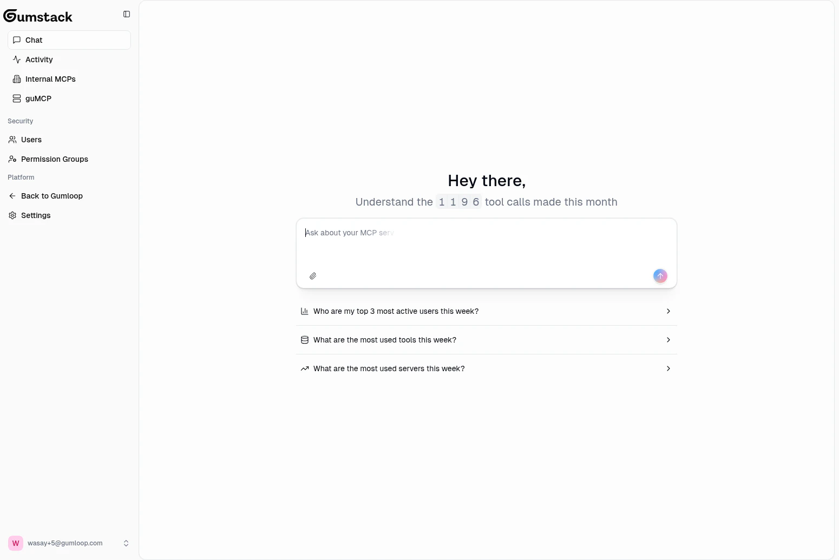The width and height of the screenshot is (839, 560).
Task: Expand the most used servers suggestion chevron
Action: click(668, 368)
